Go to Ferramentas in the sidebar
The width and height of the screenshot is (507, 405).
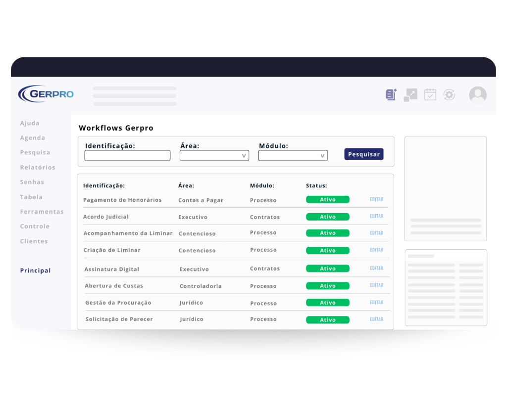[42, 212]
